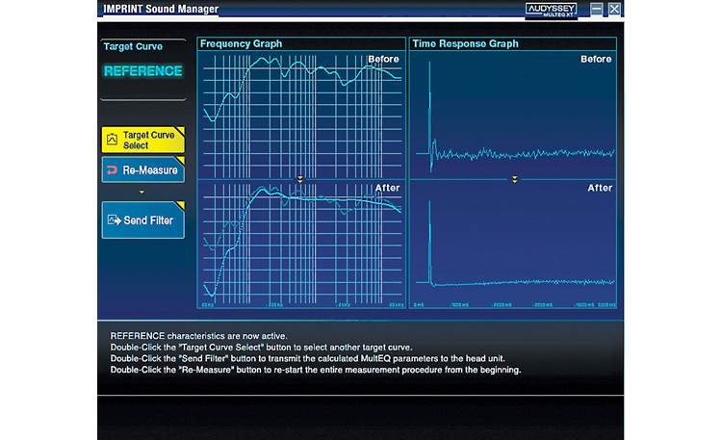Minimize the IMPRINT Sound Manager window
722x440 pixels.
tap(597, 9)
